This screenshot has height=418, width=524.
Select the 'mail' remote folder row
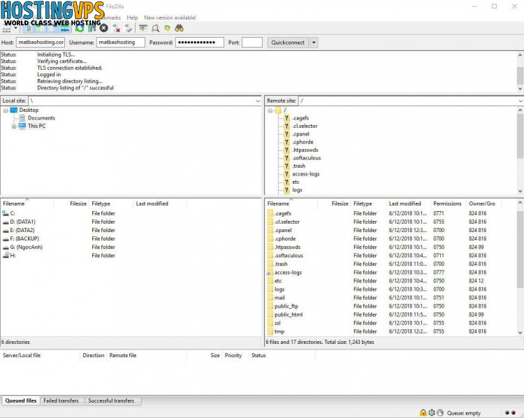[x=391, y=298]
